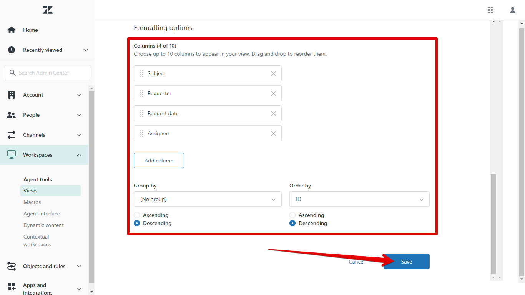Click the Assignee row drag handle
The width and height of the screenshot is (525, 295).
click(142, 133)
